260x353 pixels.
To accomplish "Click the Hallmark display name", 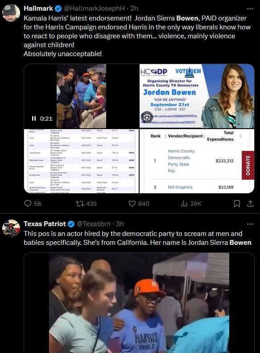I will (38, 8).
